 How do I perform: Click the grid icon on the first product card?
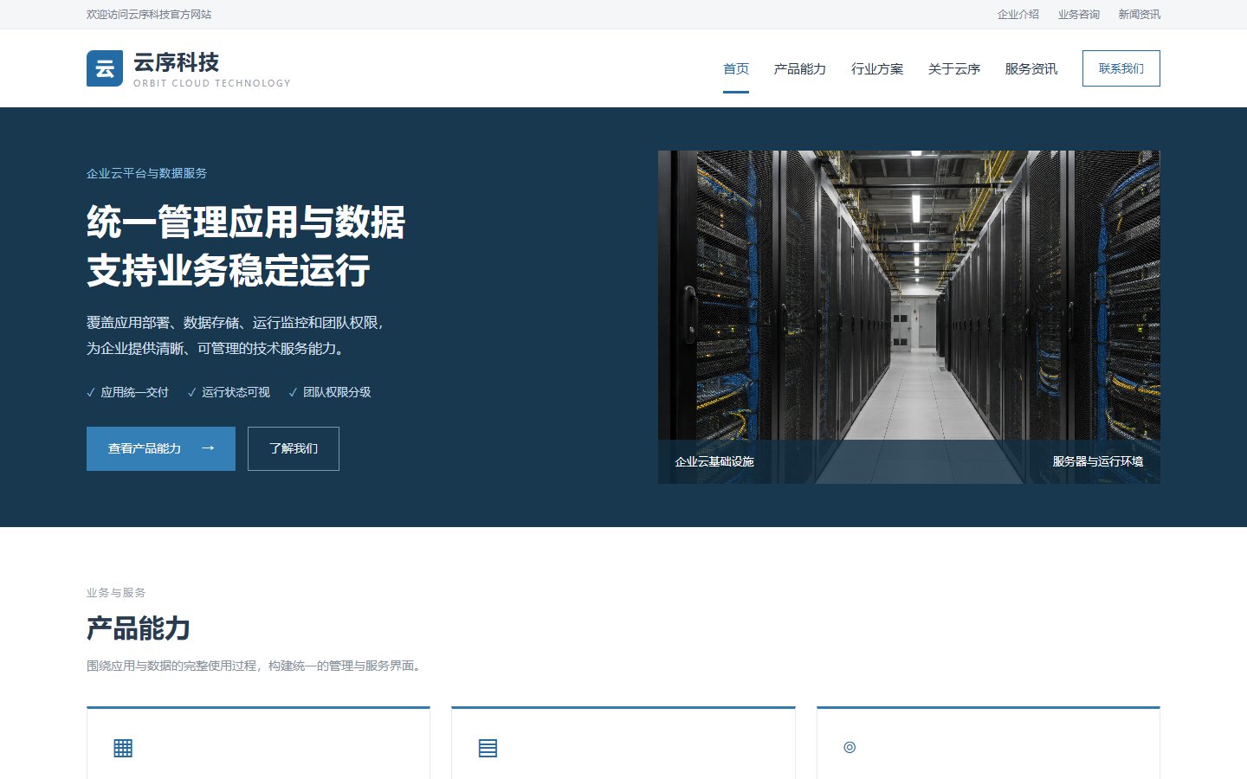(x=123, y=748)
